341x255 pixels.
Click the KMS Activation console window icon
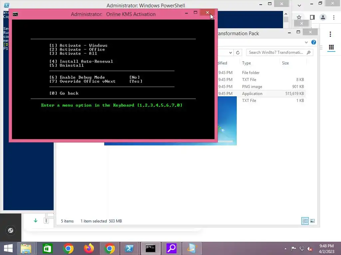15,14
